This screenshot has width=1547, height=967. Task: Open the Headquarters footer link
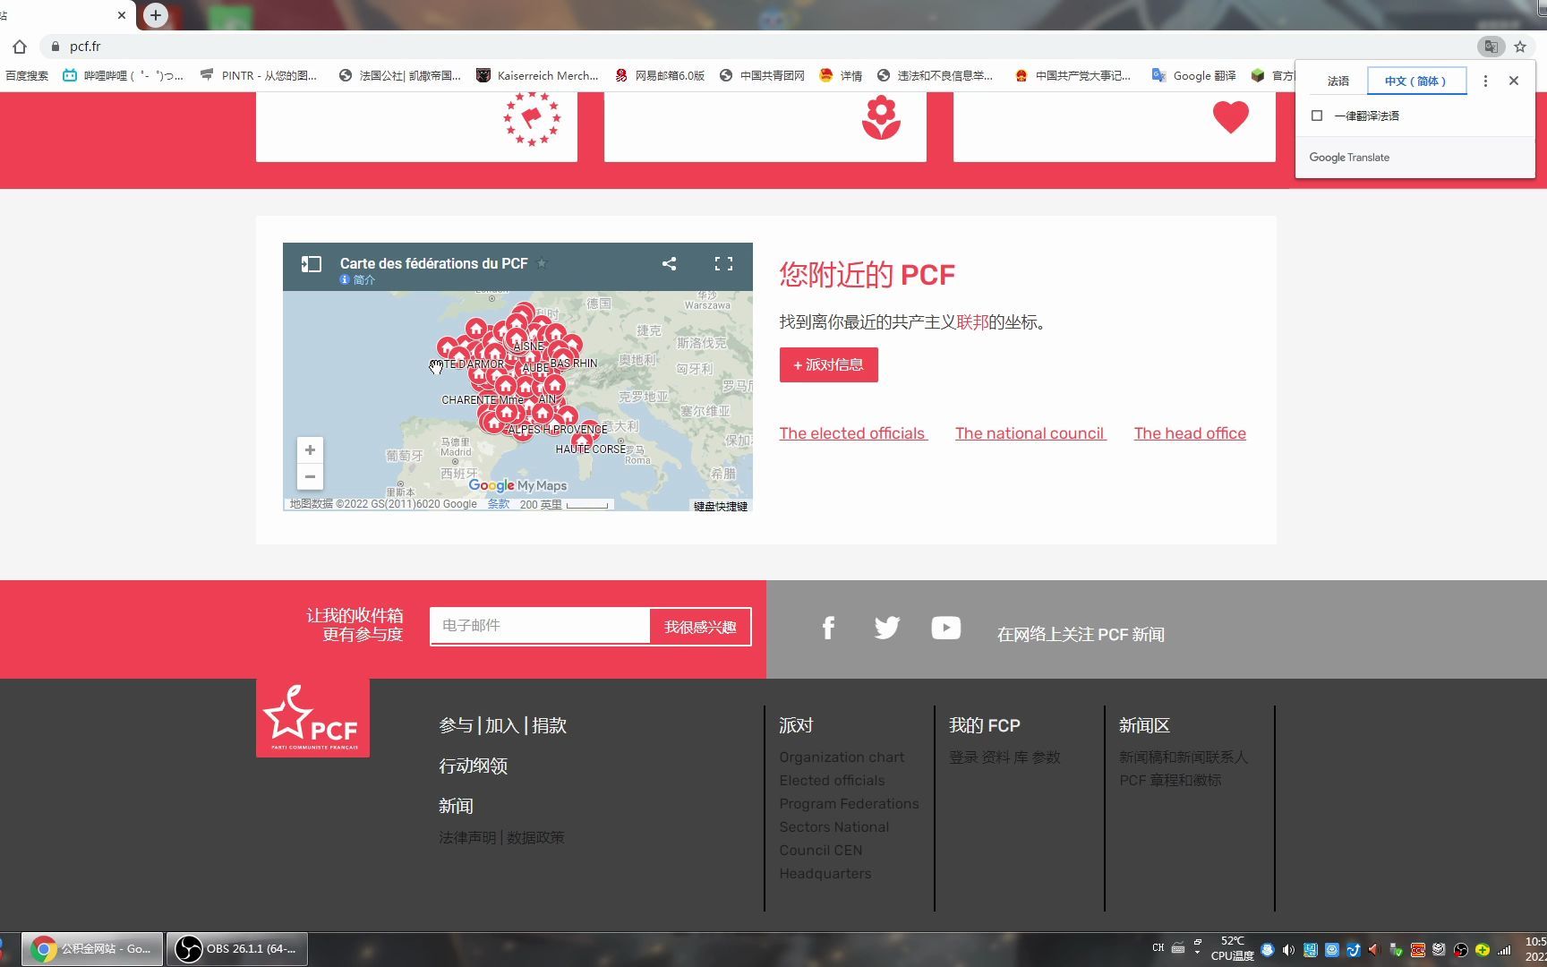(x=825, y=874)
